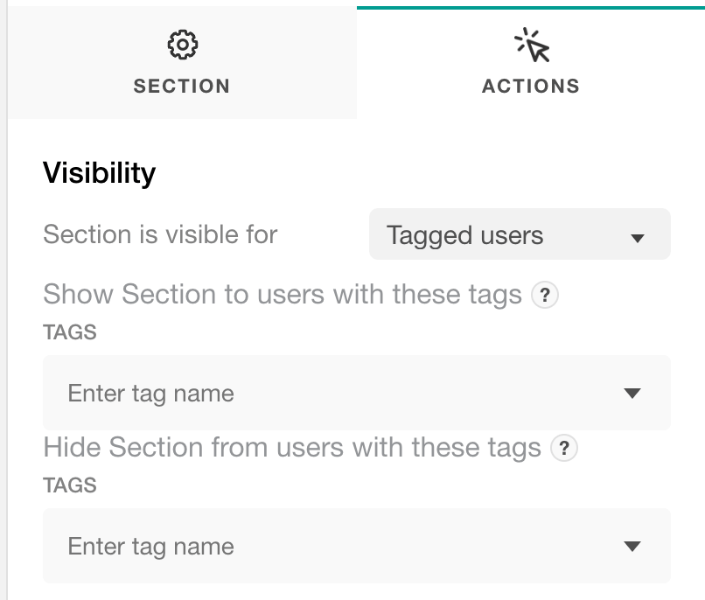
Task: Focus the Show Section tag name field
Action: (x=357, y=393)
